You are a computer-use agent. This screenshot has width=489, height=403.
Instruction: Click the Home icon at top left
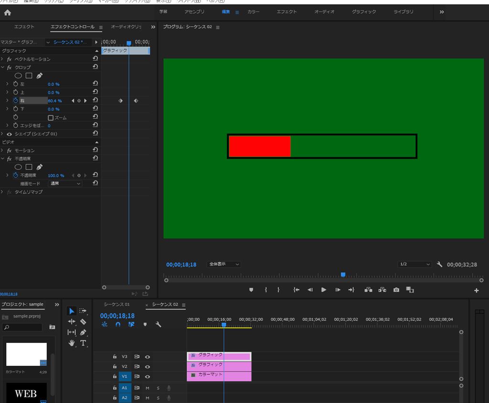tap(7, 12)
